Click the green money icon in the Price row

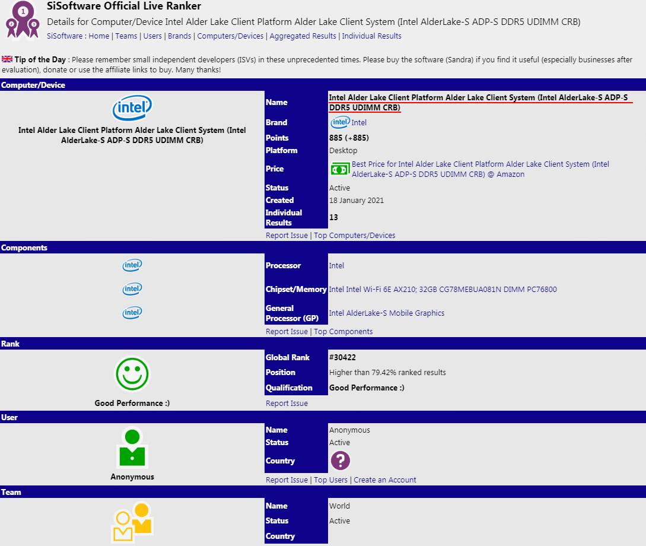[340, 169]
